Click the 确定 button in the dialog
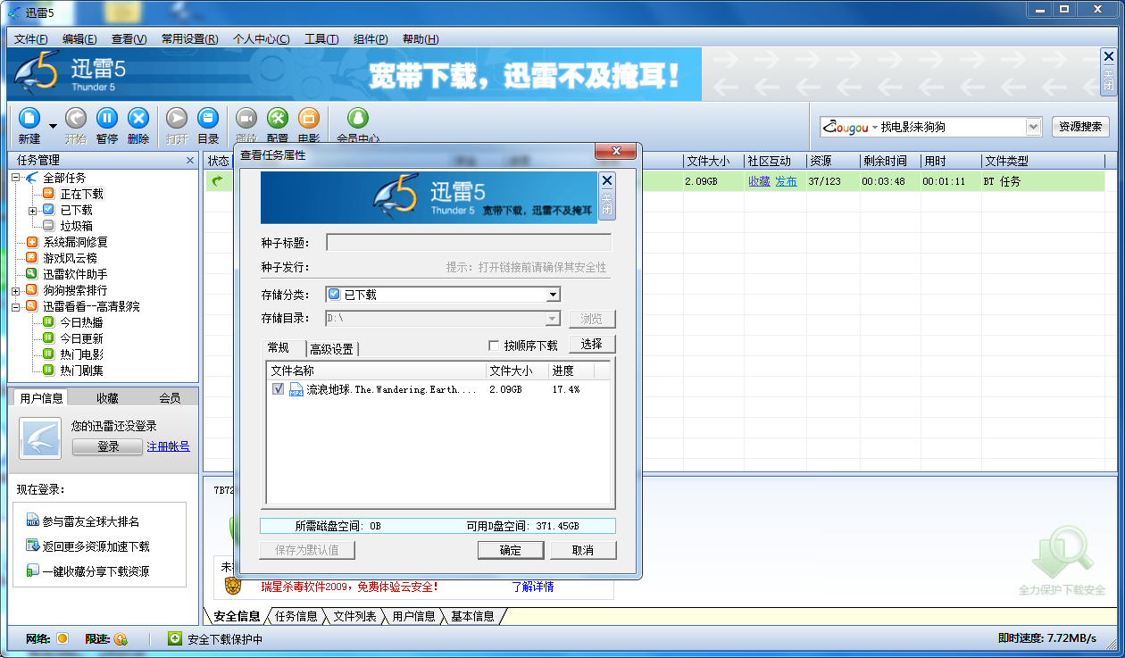Screen dimensions: 1125x658 coord(511,550)
